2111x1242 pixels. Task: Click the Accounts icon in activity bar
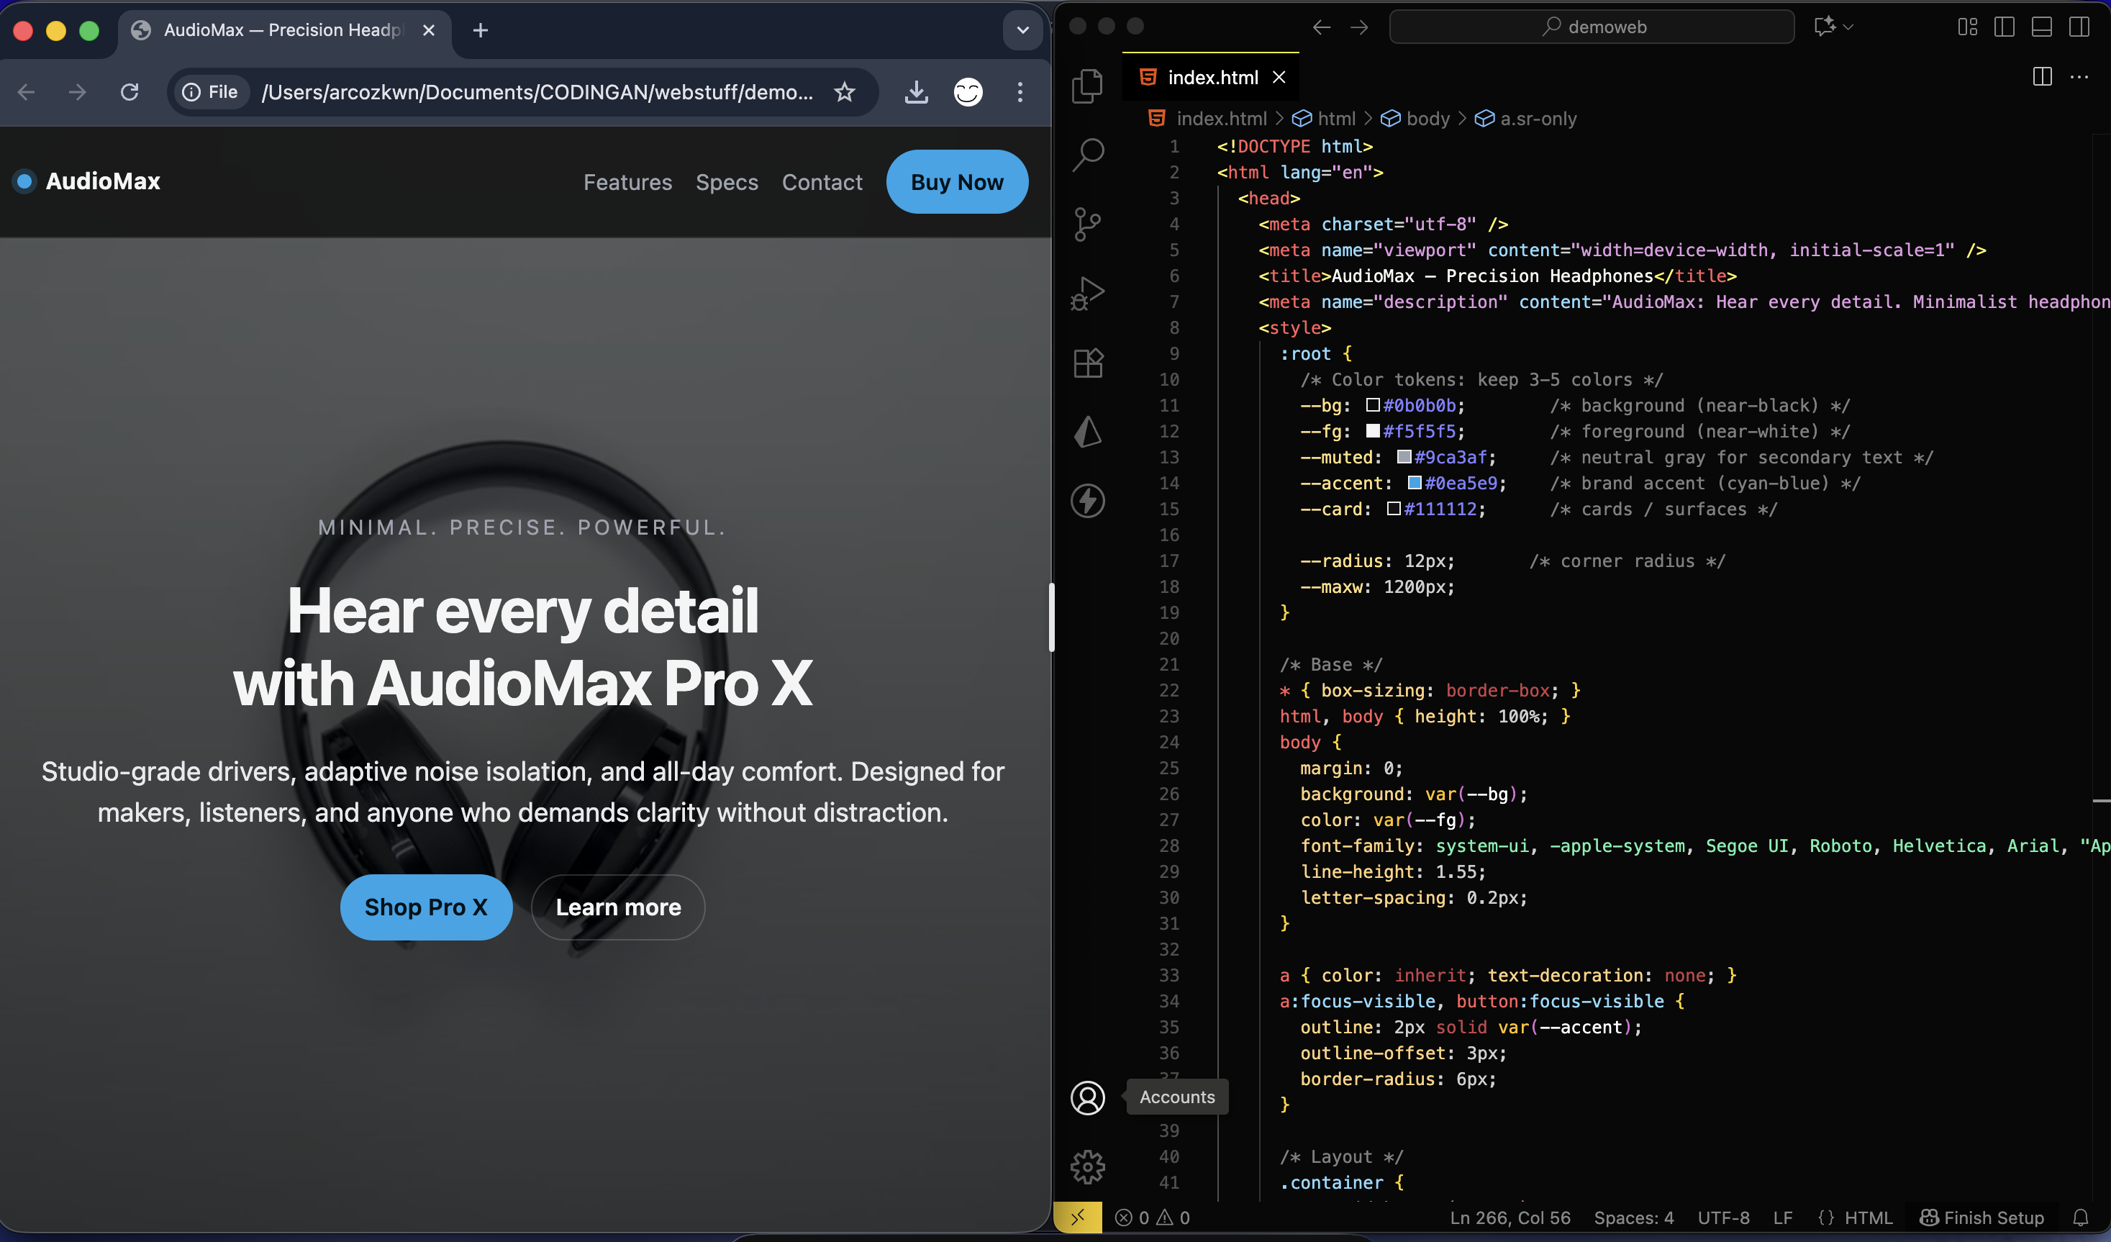pyautogui.click(x=1087, y=1097)
